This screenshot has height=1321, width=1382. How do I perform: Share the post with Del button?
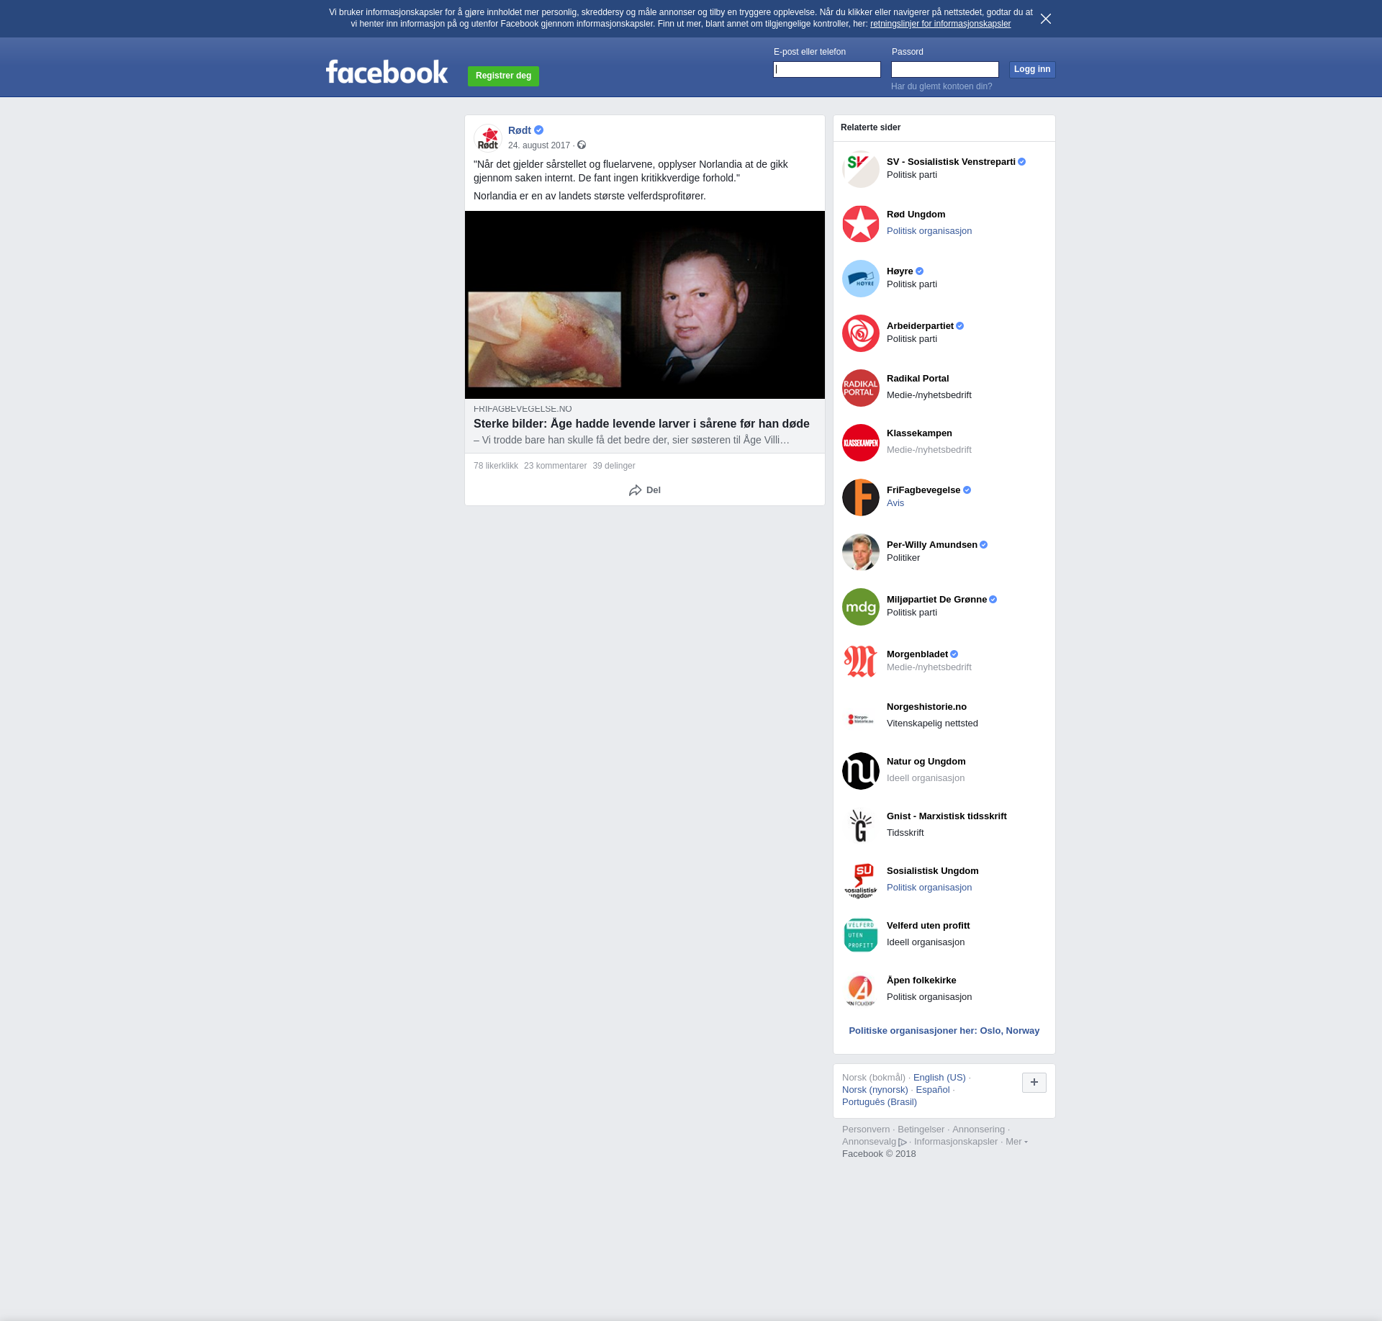click(x=645, y=490)
